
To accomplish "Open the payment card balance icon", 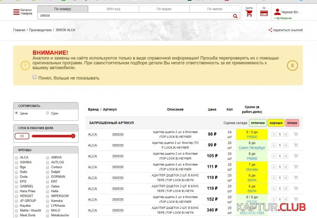I will point(264,13).
